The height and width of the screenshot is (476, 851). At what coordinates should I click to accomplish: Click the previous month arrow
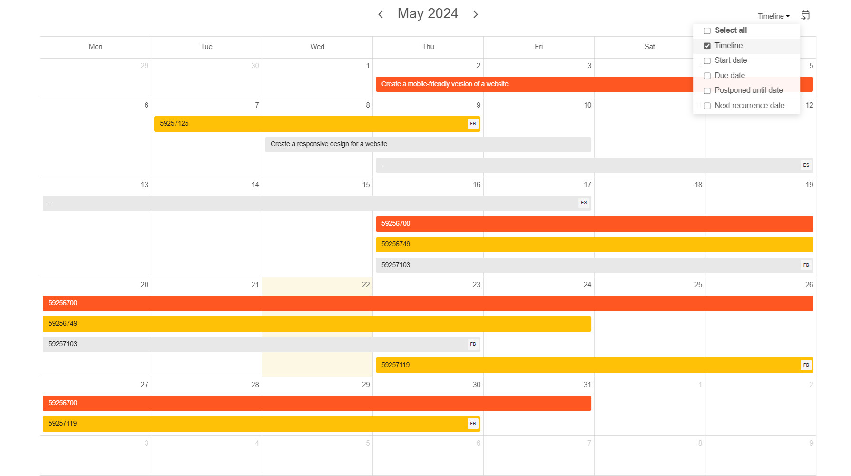point(381,14)
